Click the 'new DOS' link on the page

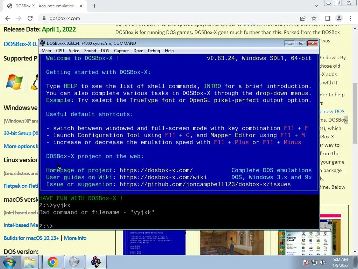[x=332, y=111]
